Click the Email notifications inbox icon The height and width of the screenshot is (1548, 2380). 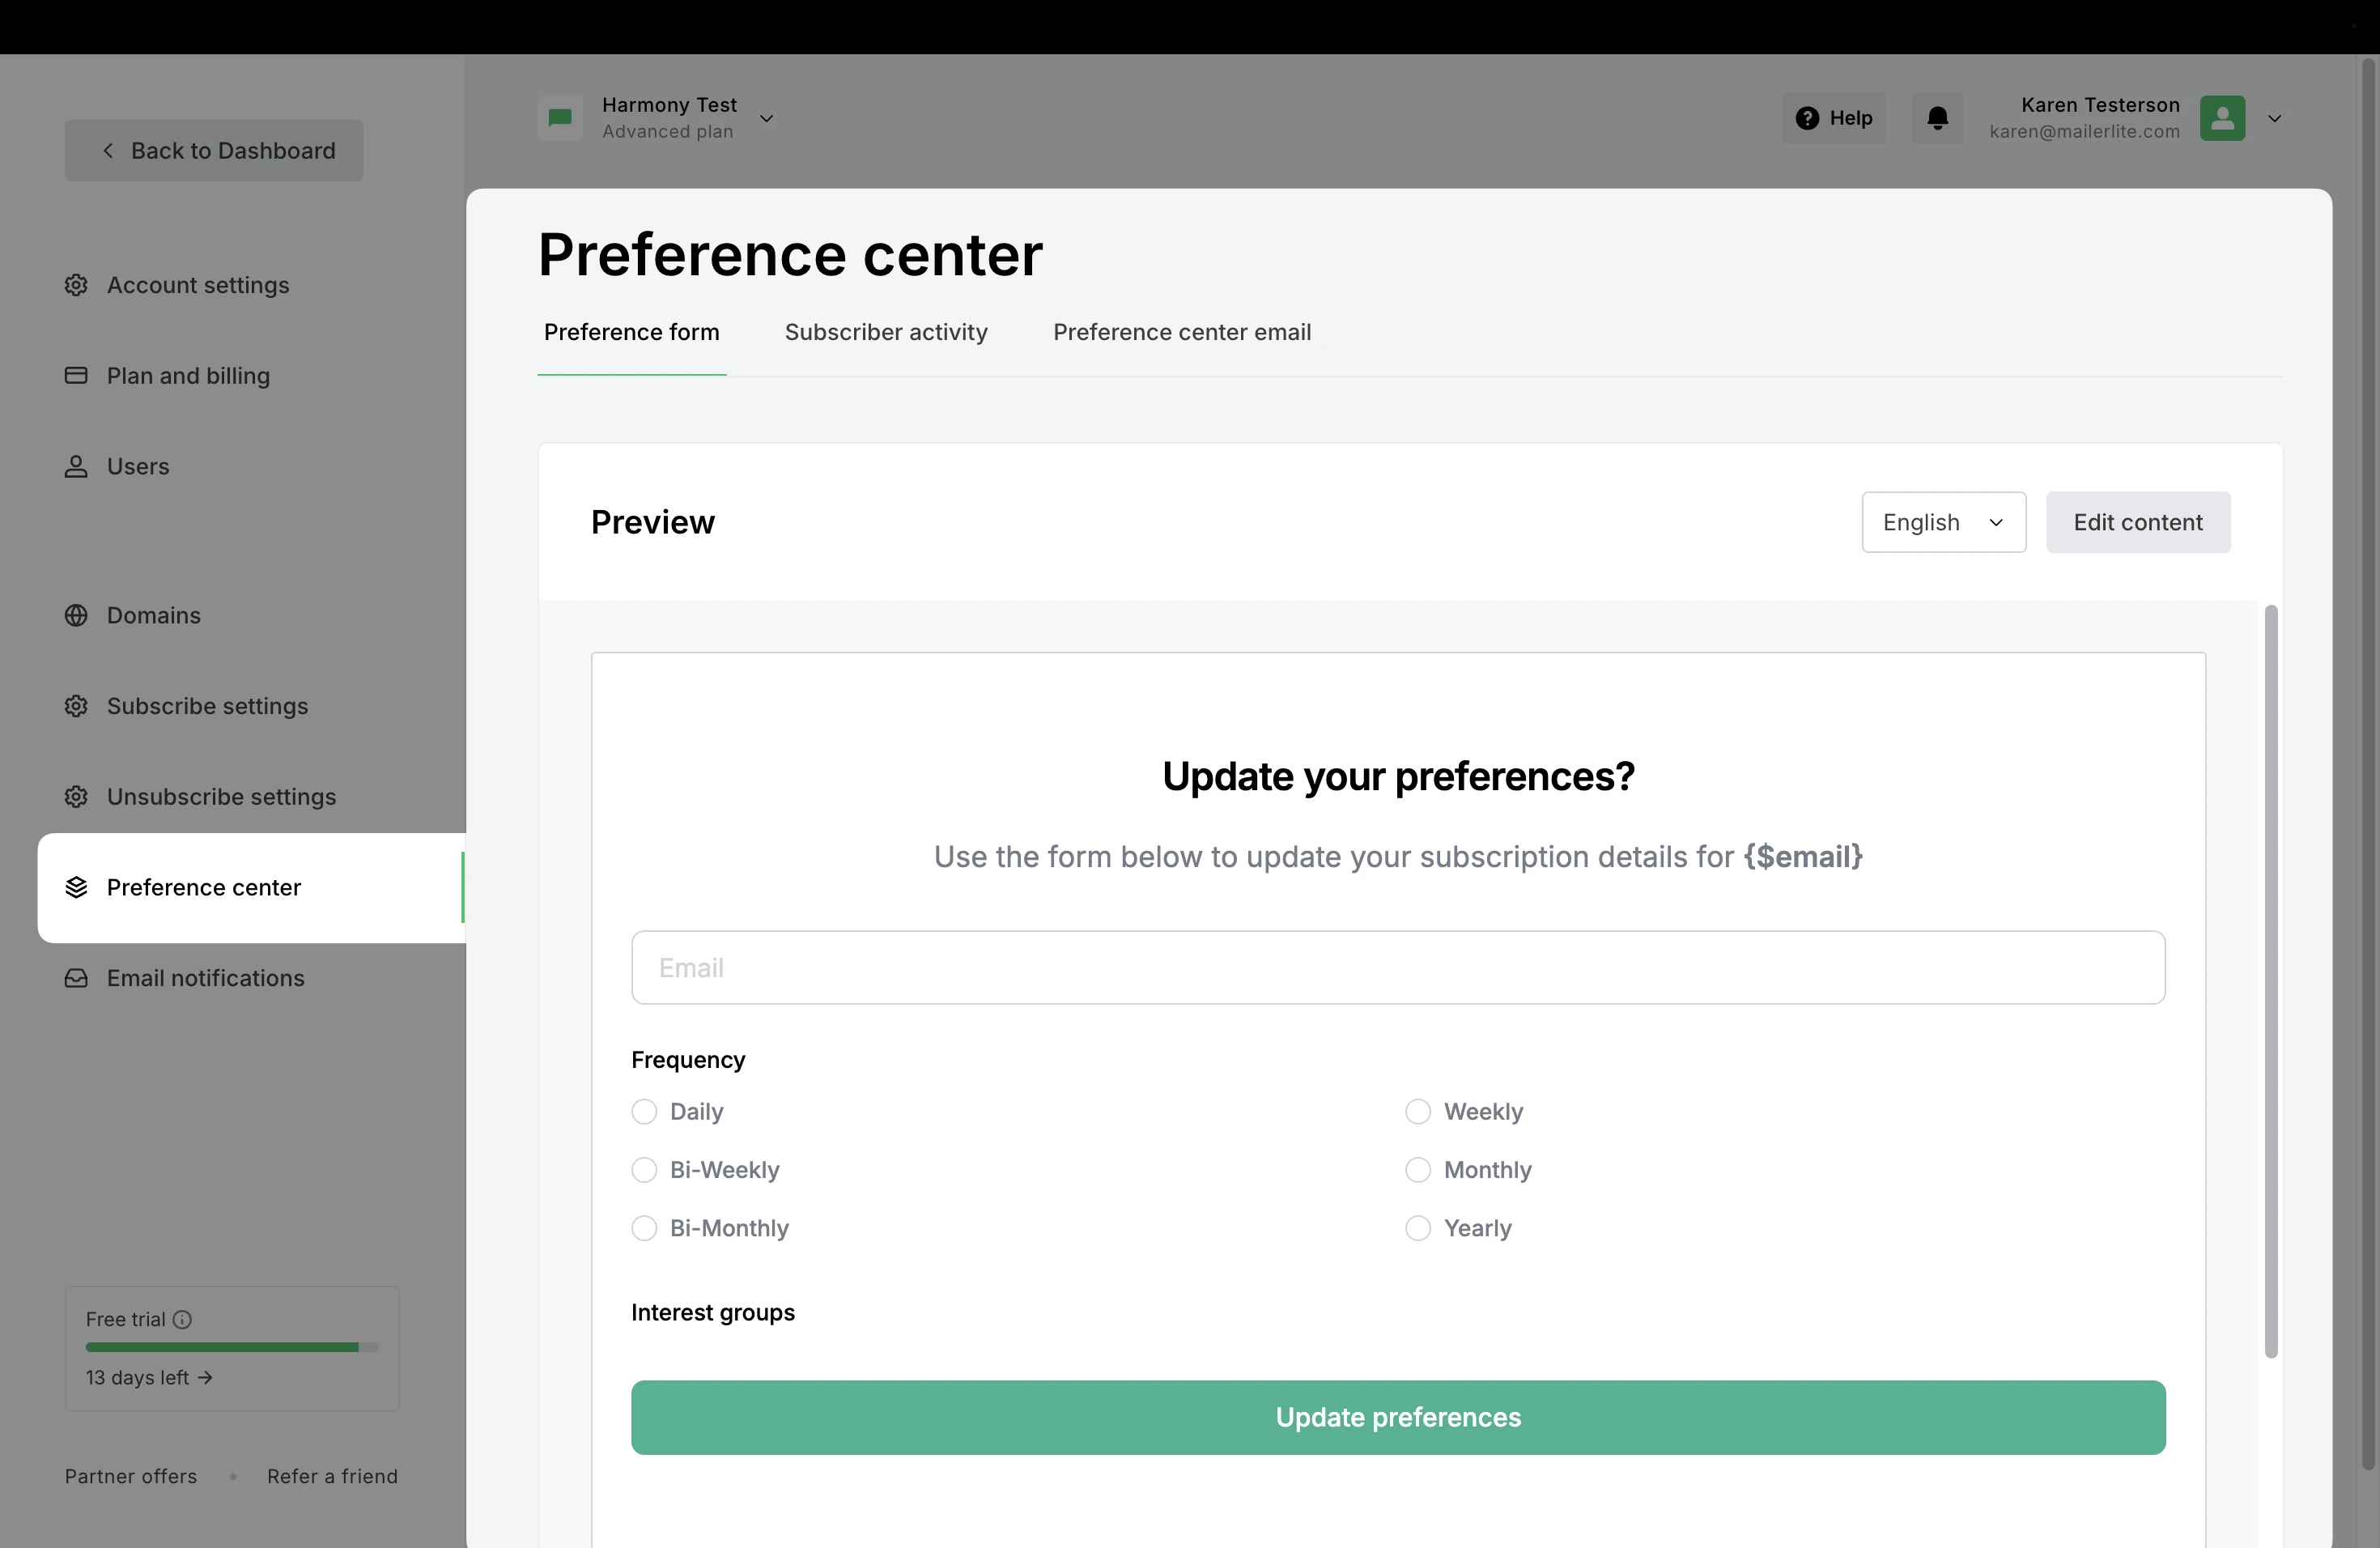76,978
